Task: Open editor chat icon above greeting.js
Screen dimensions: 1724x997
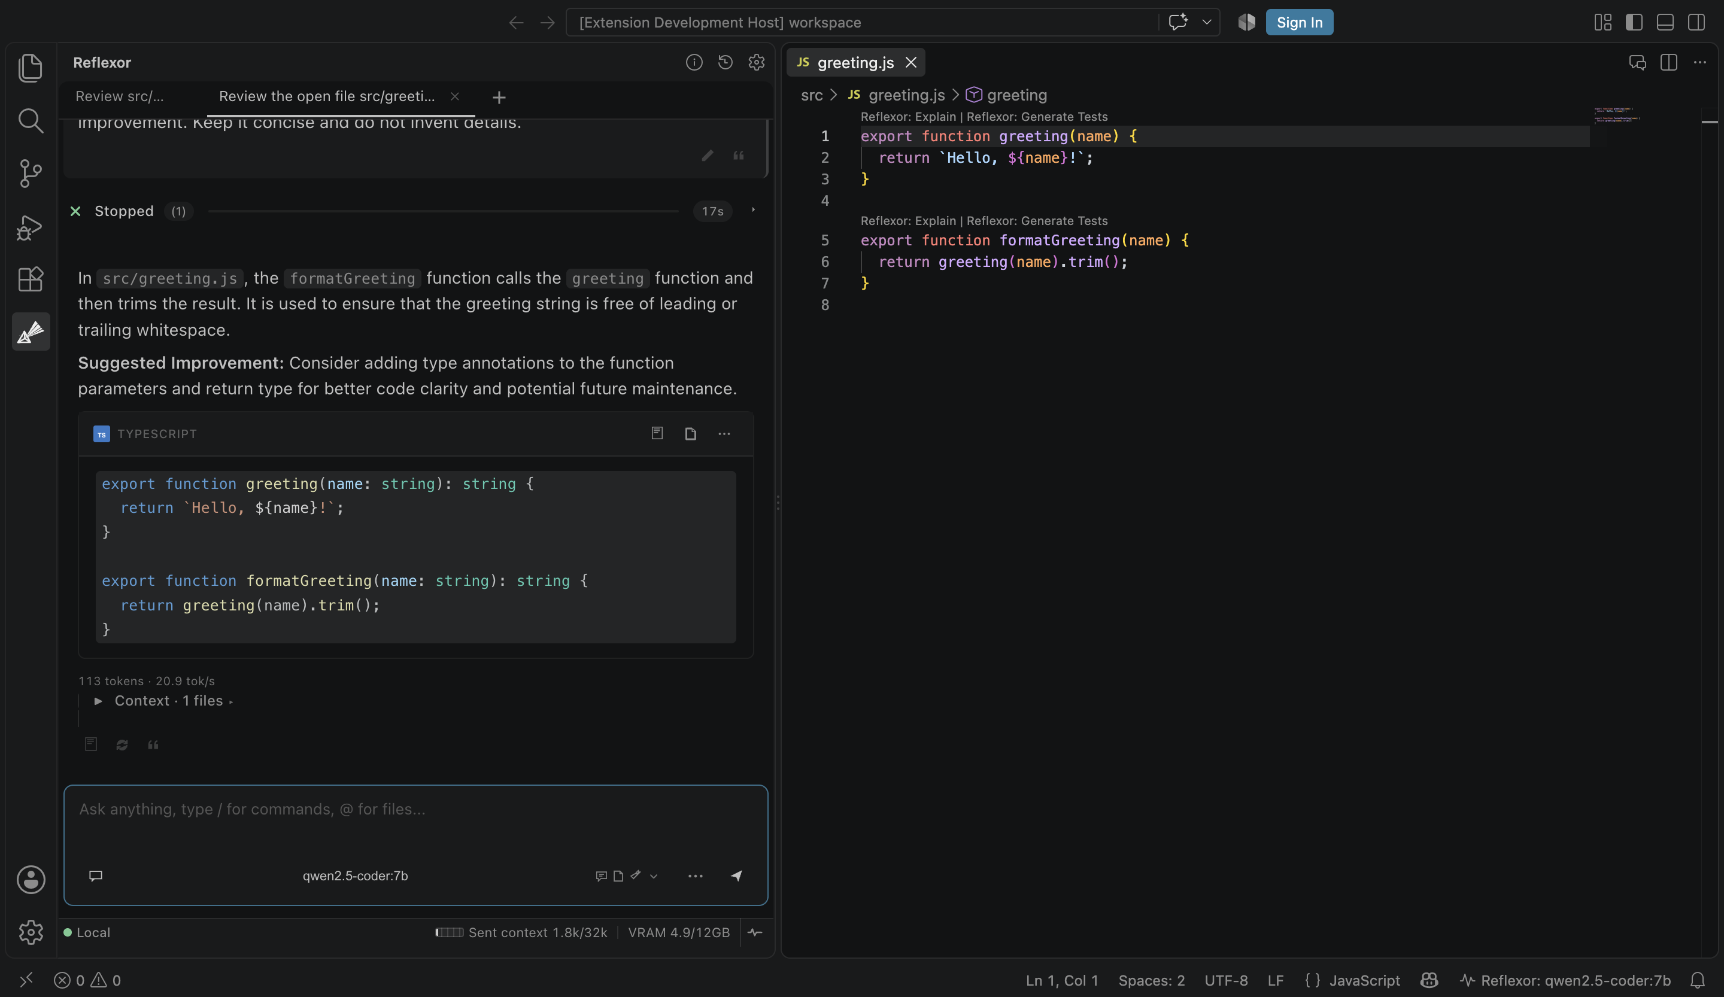Action: pyautogui.click(x=1637, y=62)
